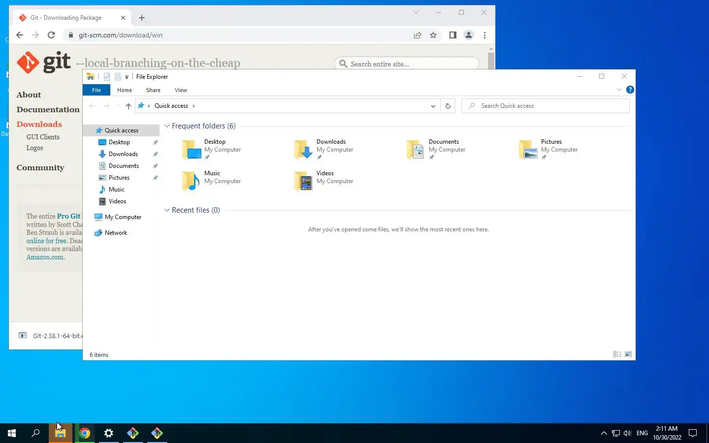Open Downloads folder icon in Frequent folders

click(x=304, y=150)
